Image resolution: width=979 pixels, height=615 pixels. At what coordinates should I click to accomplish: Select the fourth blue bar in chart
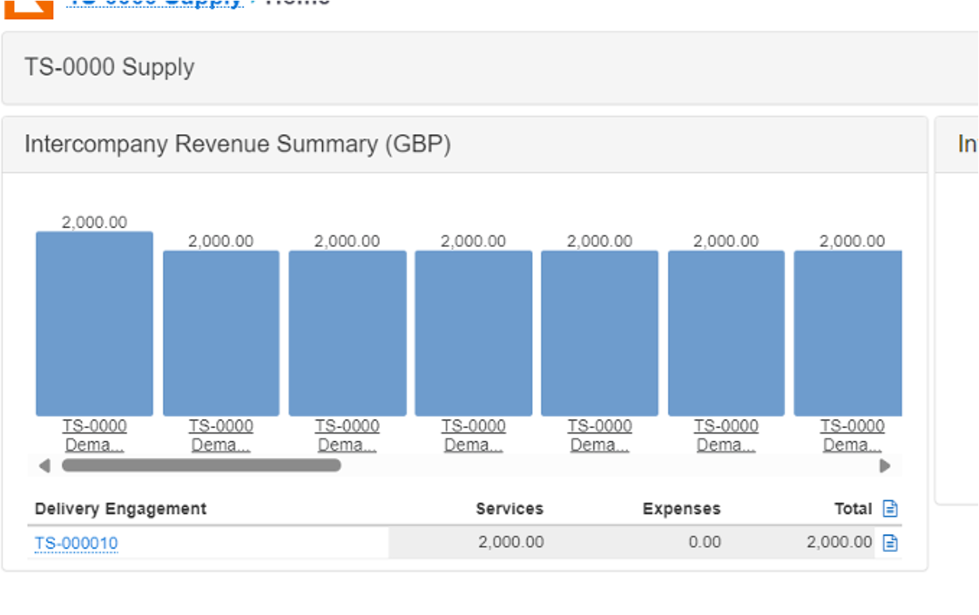(x=473, y=333)
